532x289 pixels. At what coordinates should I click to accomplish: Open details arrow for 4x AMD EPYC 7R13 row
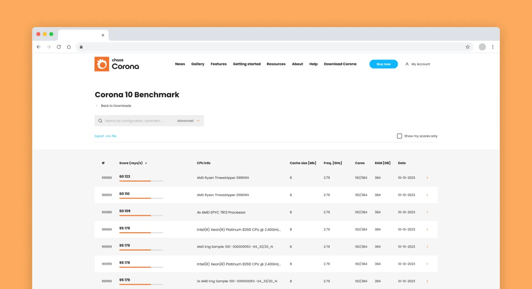[x=427, y=212]
